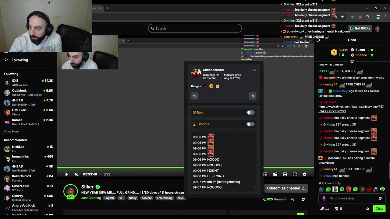Open a new browser tab
Screen dimensions: 390x219
coord(108,8)
